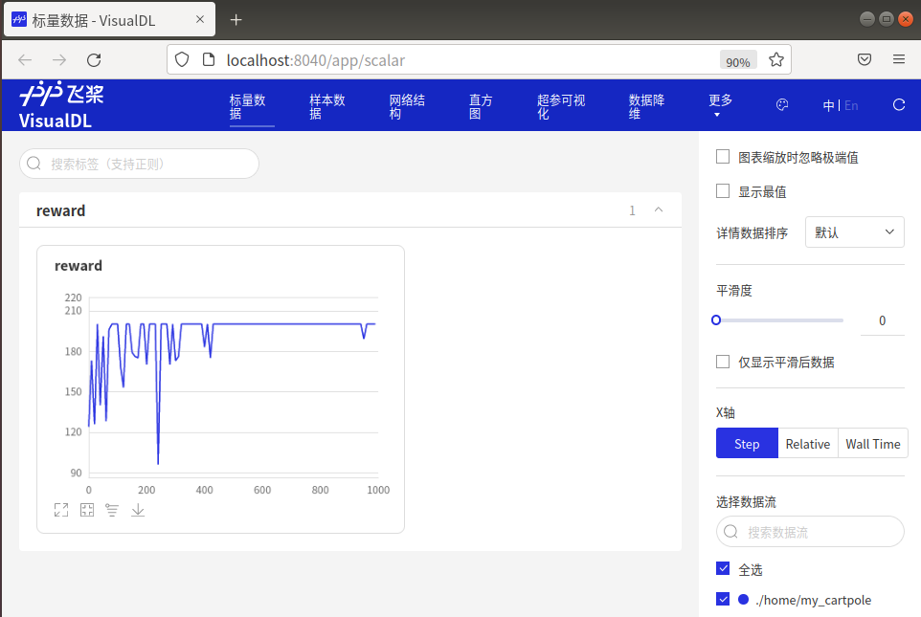Switch language to 中

coord(828,105)
